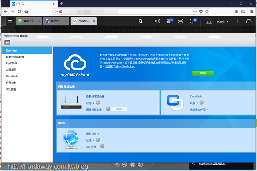The height and width of the screenshot is (171, 257).
Task: Click the site information icon in address bar
Action: coord(56,12)
